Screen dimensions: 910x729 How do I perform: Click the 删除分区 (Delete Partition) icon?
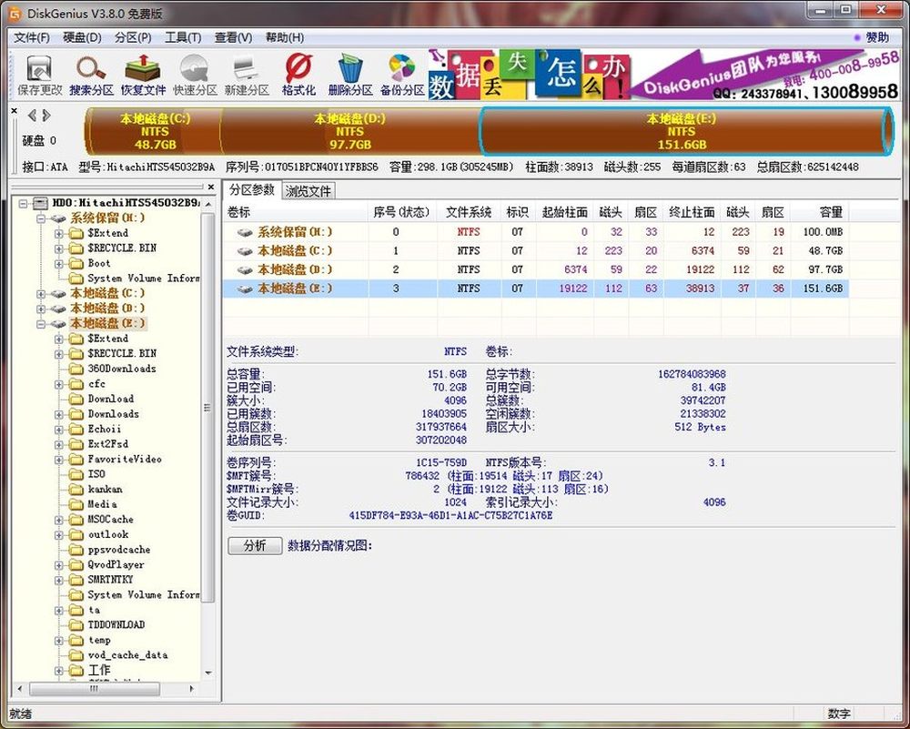click(350, 75)
